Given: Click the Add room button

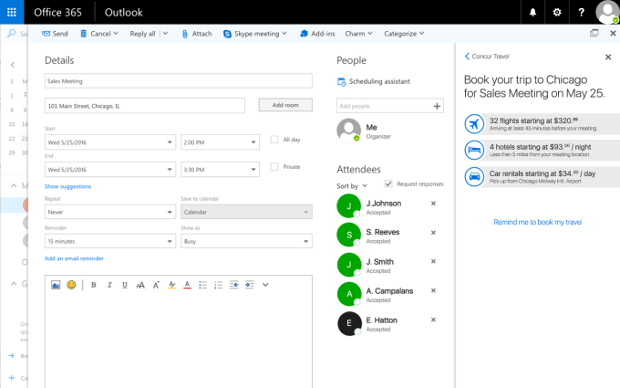Looking at the screenshot, I should (284, 106).
